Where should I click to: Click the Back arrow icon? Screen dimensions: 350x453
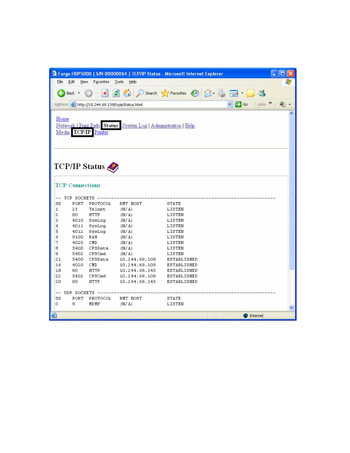tap(61, 93)
